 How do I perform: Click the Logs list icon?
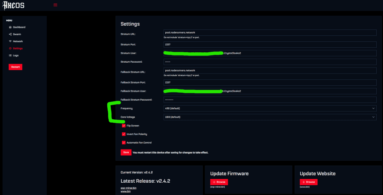tap(10, 55)
